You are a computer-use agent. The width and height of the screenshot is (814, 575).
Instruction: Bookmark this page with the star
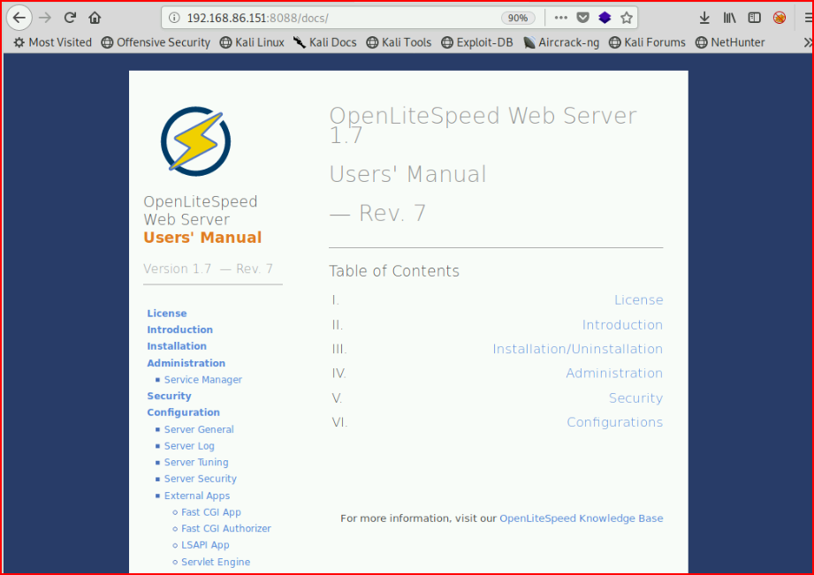click(x=627, y=18)
